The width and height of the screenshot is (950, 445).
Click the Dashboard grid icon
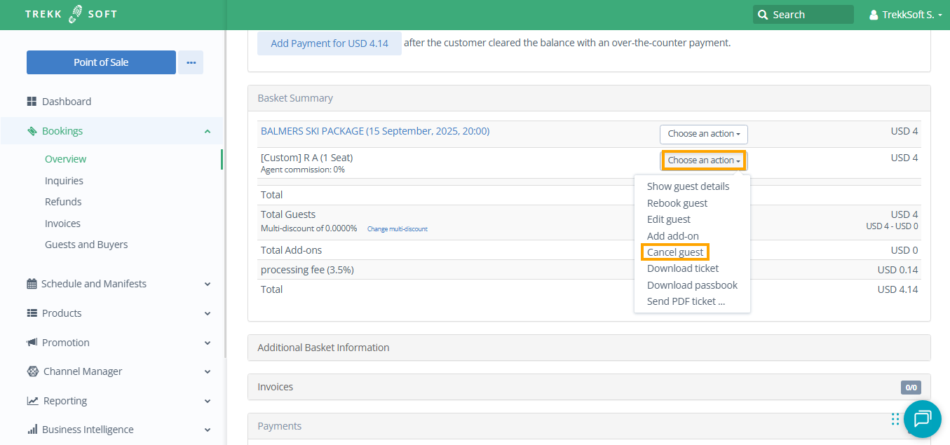pos(32,102)
